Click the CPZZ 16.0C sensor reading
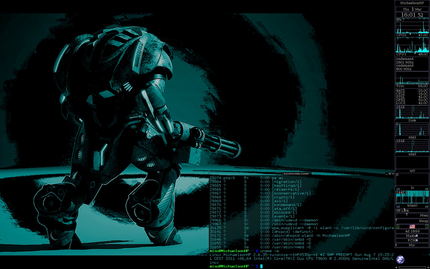 point(412,94)
